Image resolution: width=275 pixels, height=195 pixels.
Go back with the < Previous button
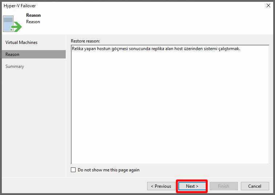[x=161, y=186]
